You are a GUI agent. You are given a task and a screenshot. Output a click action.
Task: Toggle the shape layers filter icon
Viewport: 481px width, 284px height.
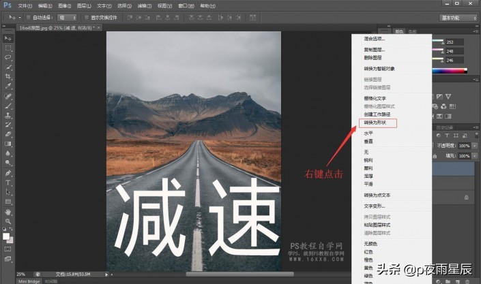(x=456, y=136)
